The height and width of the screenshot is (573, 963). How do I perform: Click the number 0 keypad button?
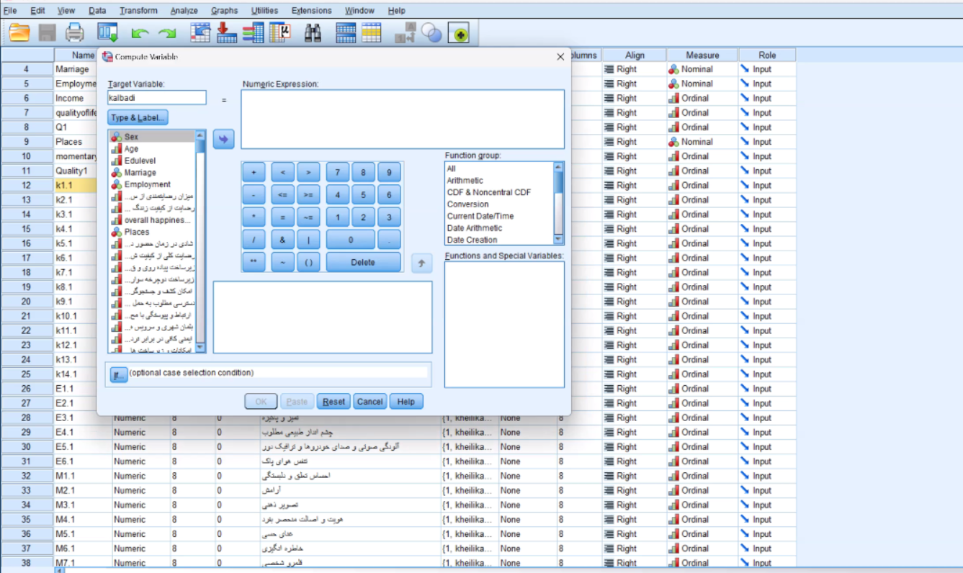[350, 240]
